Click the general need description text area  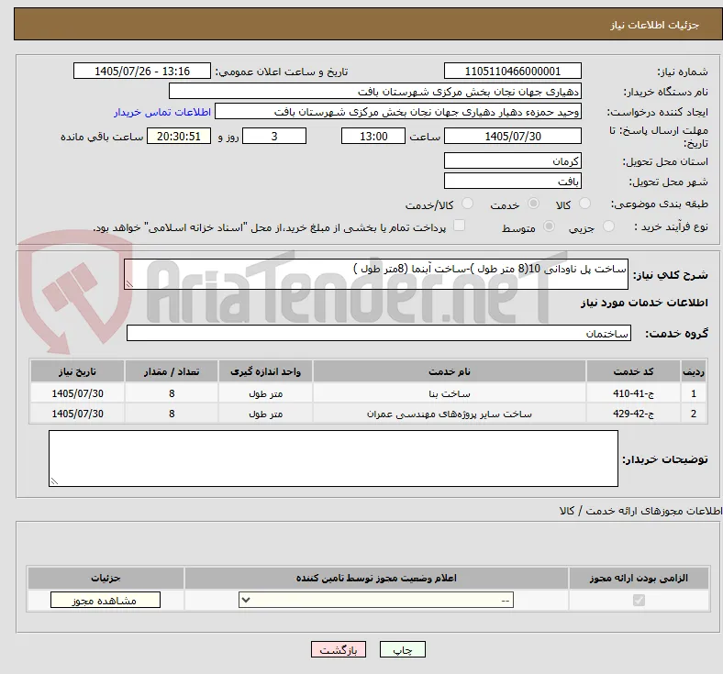click(376, 274)
